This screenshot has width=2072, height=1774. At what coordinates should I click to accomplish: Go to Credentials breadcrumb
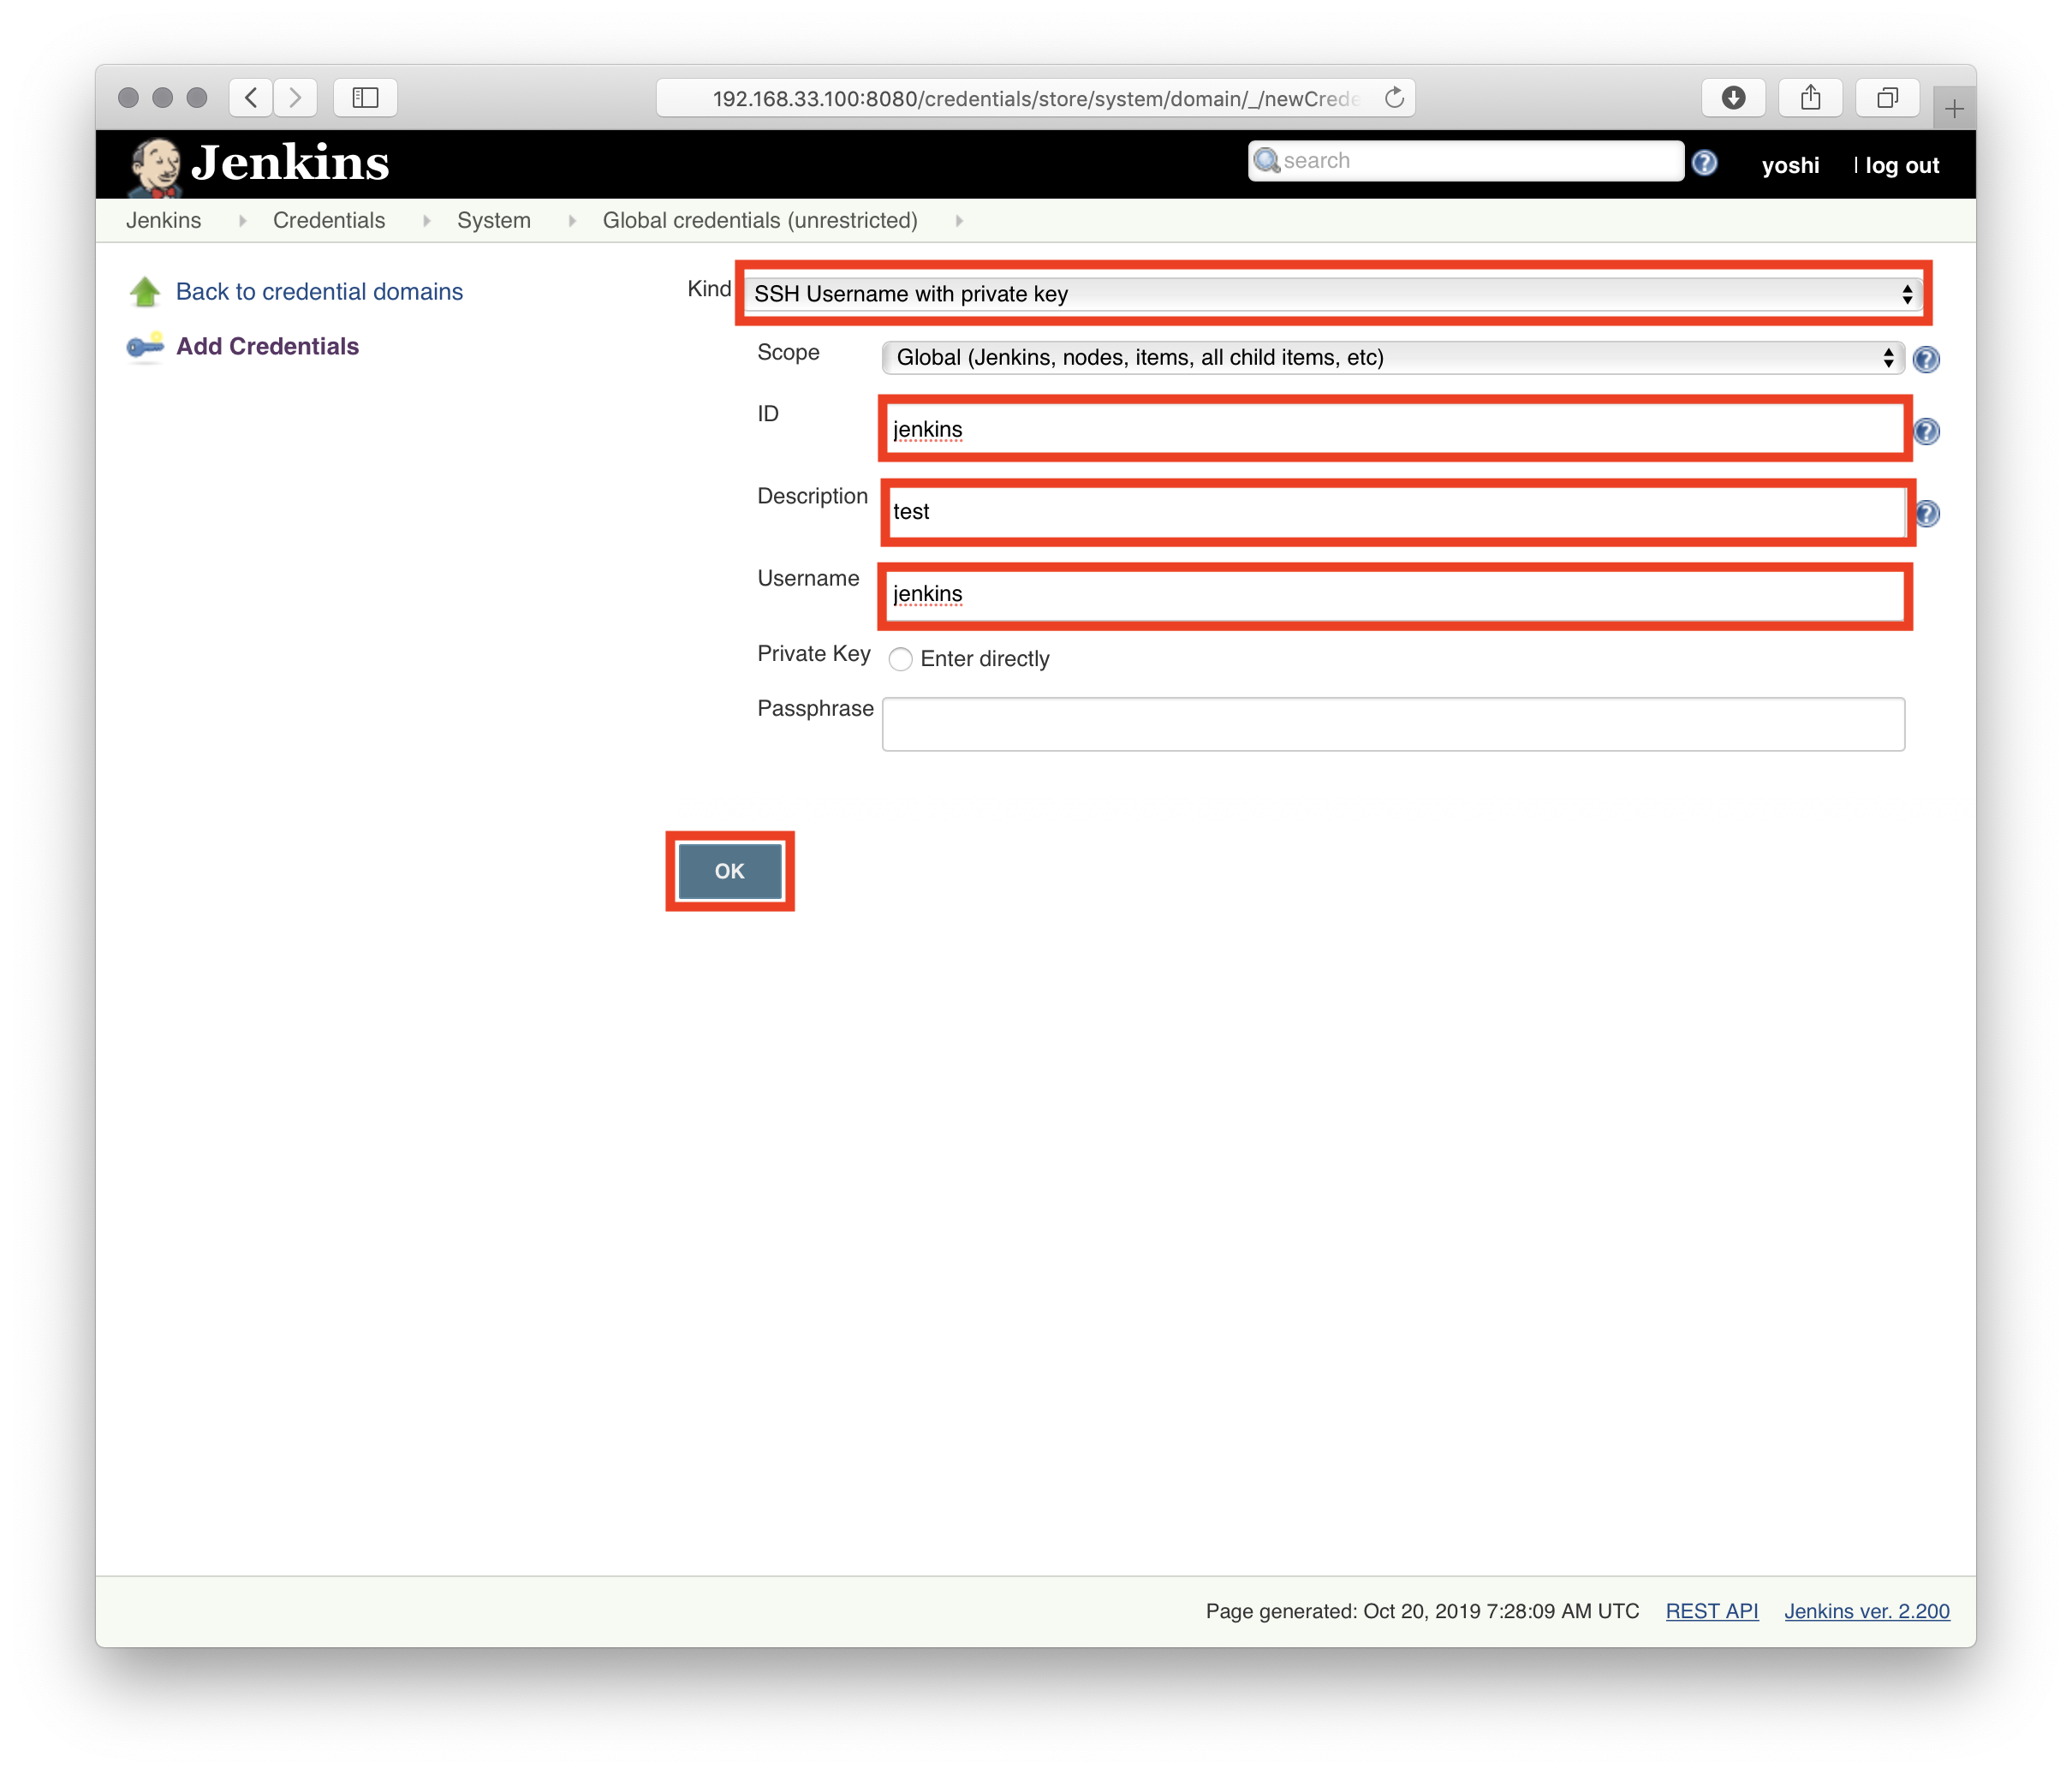coord(329,220)
